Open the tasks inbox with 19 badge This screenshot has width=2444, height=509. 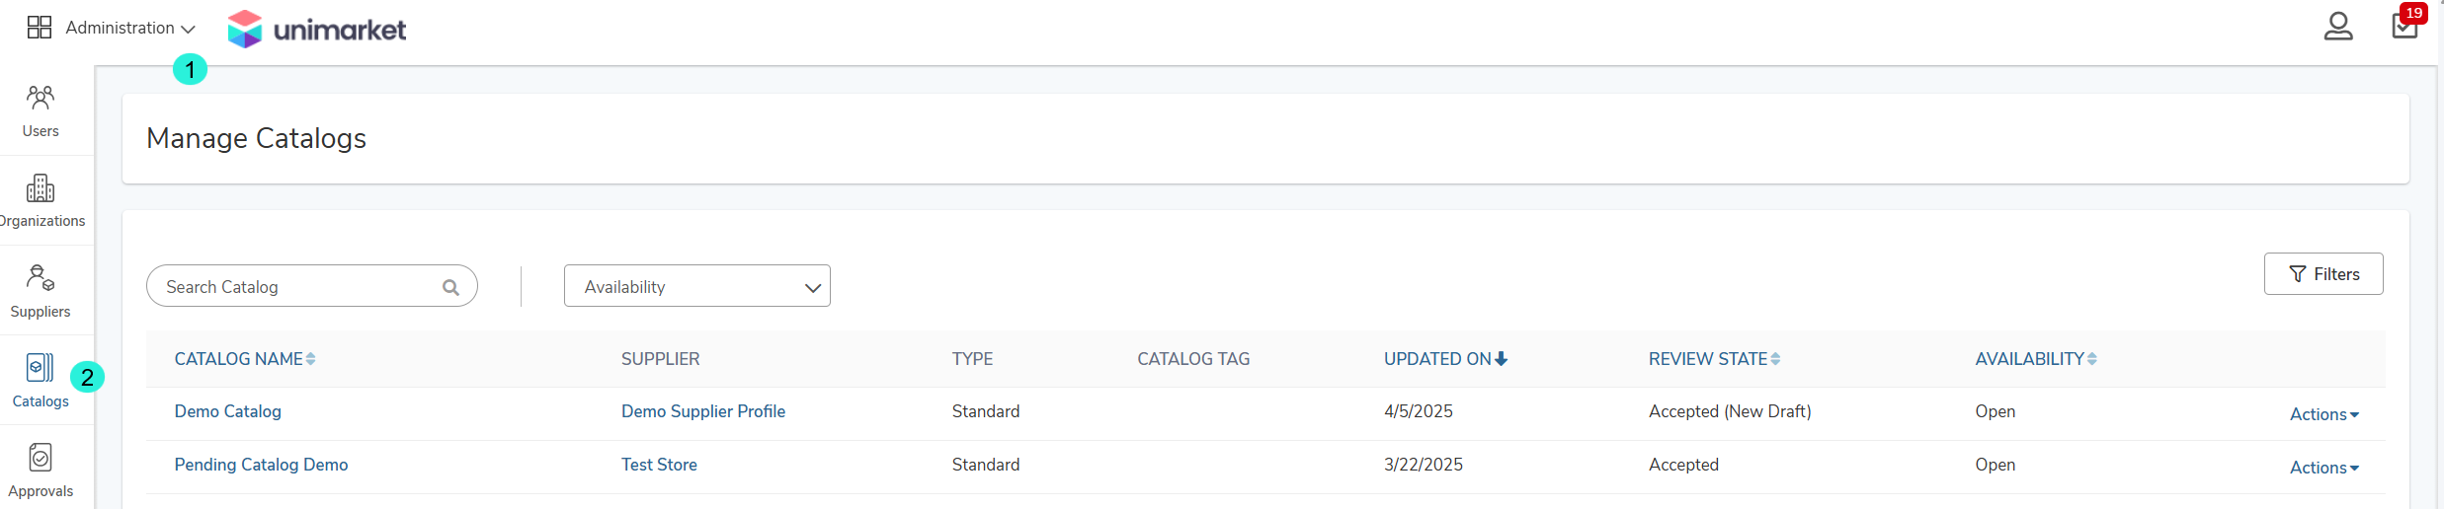pos(2404,24)
